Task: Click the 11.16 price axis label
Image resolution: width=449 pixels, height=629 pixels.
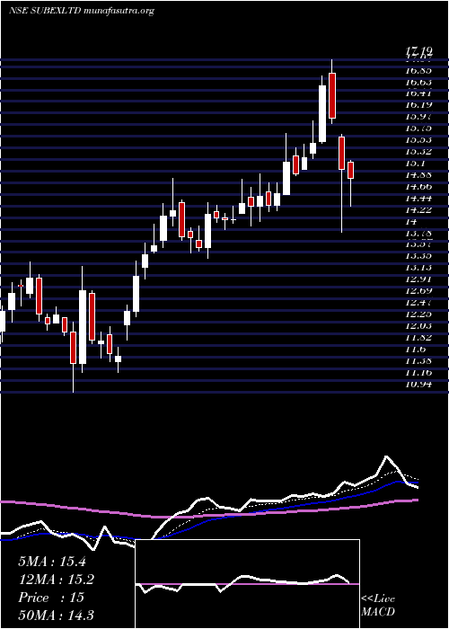Action: pyautogui.click(x=418, y=373)
